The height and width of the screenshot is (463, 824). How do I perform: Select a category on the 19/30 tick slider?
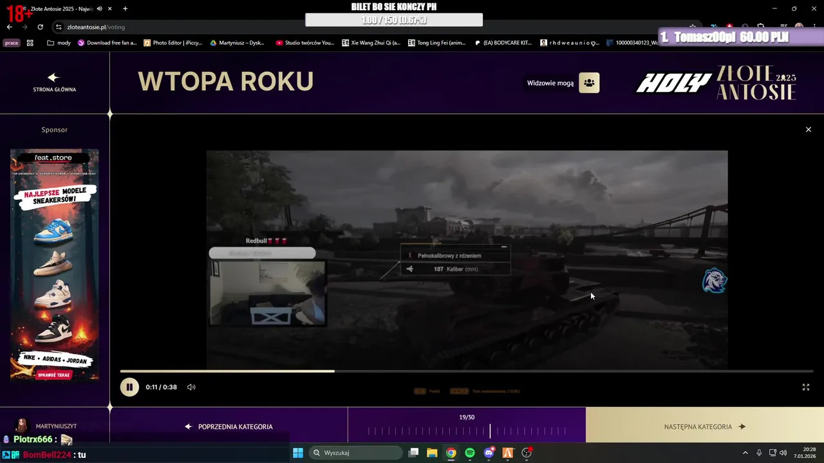pos(467,431)
